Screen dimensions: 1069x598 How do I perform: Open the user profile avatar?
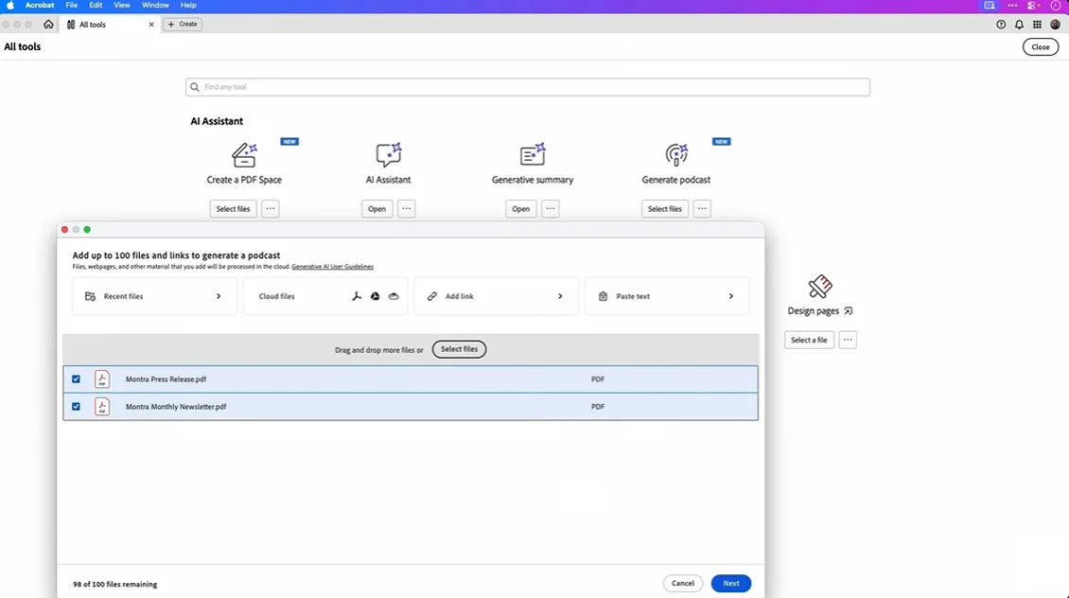coord(1056,25)
